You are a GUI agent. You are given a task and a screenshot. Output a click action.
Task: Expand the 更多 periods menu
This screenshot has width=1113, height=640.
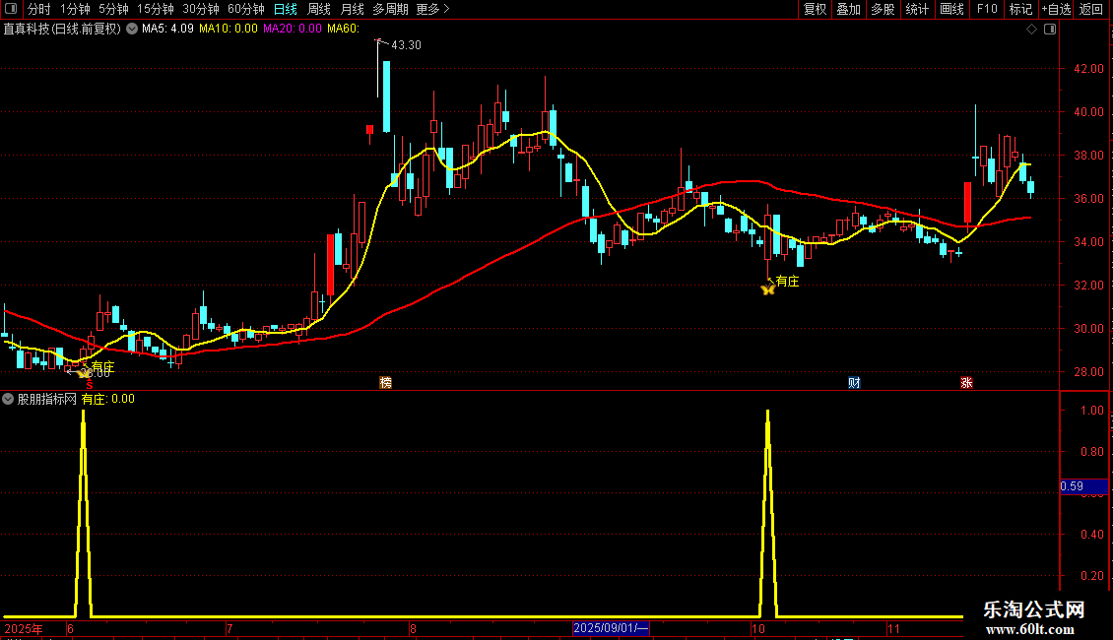coord(432,9)
